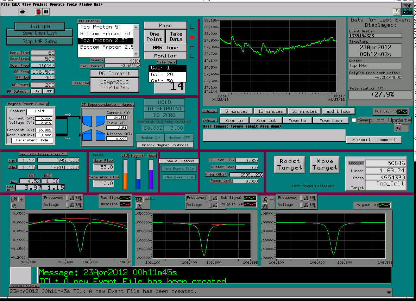Click the Polysub Sig plot color swatch
The width and height of the screenshot is (416, 301).
coord(384,205)
